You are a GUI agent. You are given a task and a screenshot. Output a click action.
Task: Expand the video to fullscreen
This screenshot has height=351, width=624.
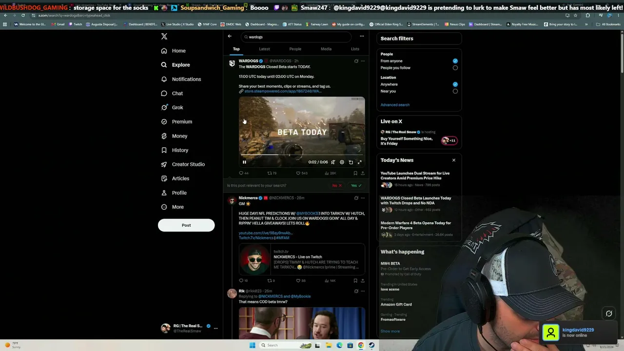(x=359, y=162)
